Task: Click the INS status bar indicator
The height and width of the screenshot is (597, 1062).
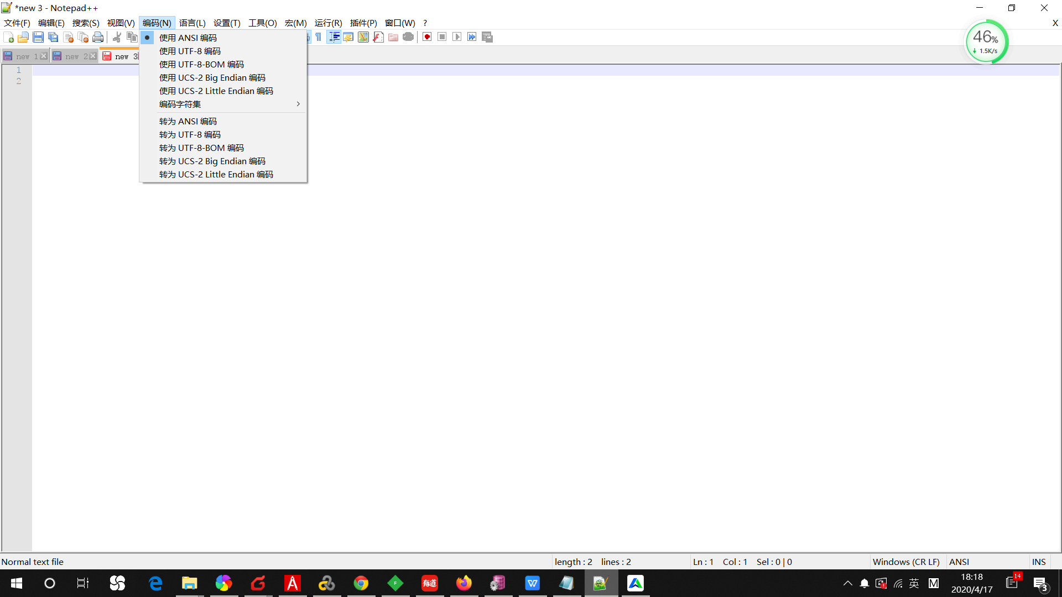Action: (1038, 562)
